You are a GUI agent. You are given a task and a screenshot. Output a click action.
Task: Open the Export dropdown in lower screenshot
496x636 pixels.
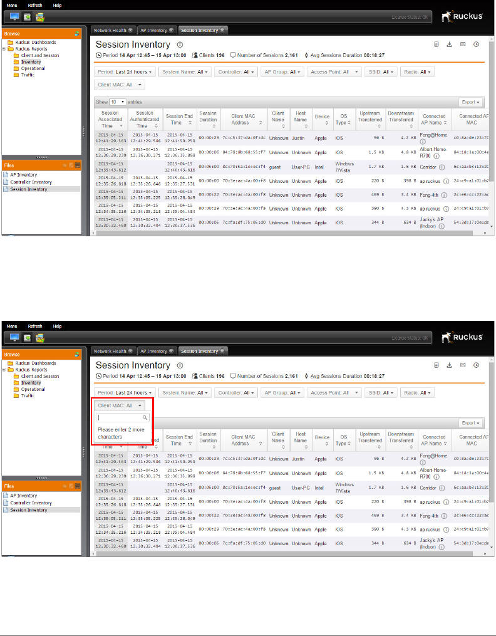[470, 423]
